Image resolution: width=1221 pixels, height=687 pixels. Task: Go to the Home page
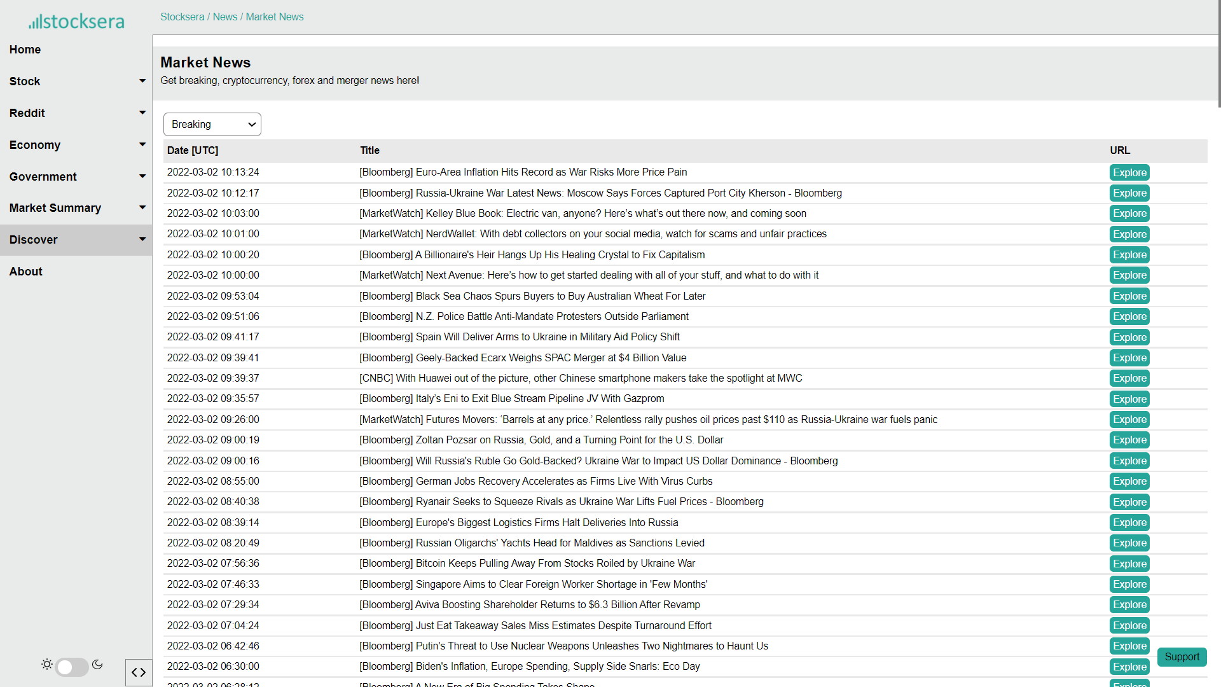pos(25,50)
